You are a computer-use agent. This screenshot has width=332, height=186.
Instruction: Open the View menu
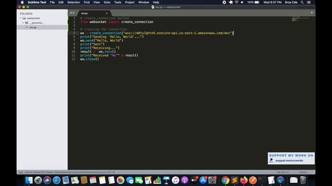[96, 2]
